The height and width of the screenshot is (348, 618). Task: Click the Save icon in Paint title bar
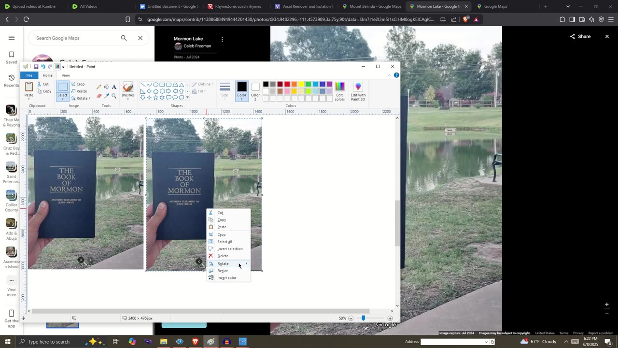36,67
